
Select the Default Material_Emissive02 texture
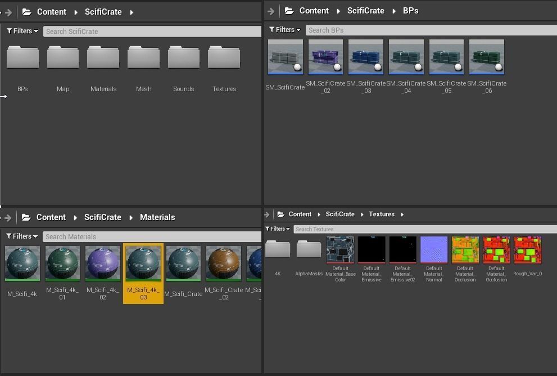403,250
